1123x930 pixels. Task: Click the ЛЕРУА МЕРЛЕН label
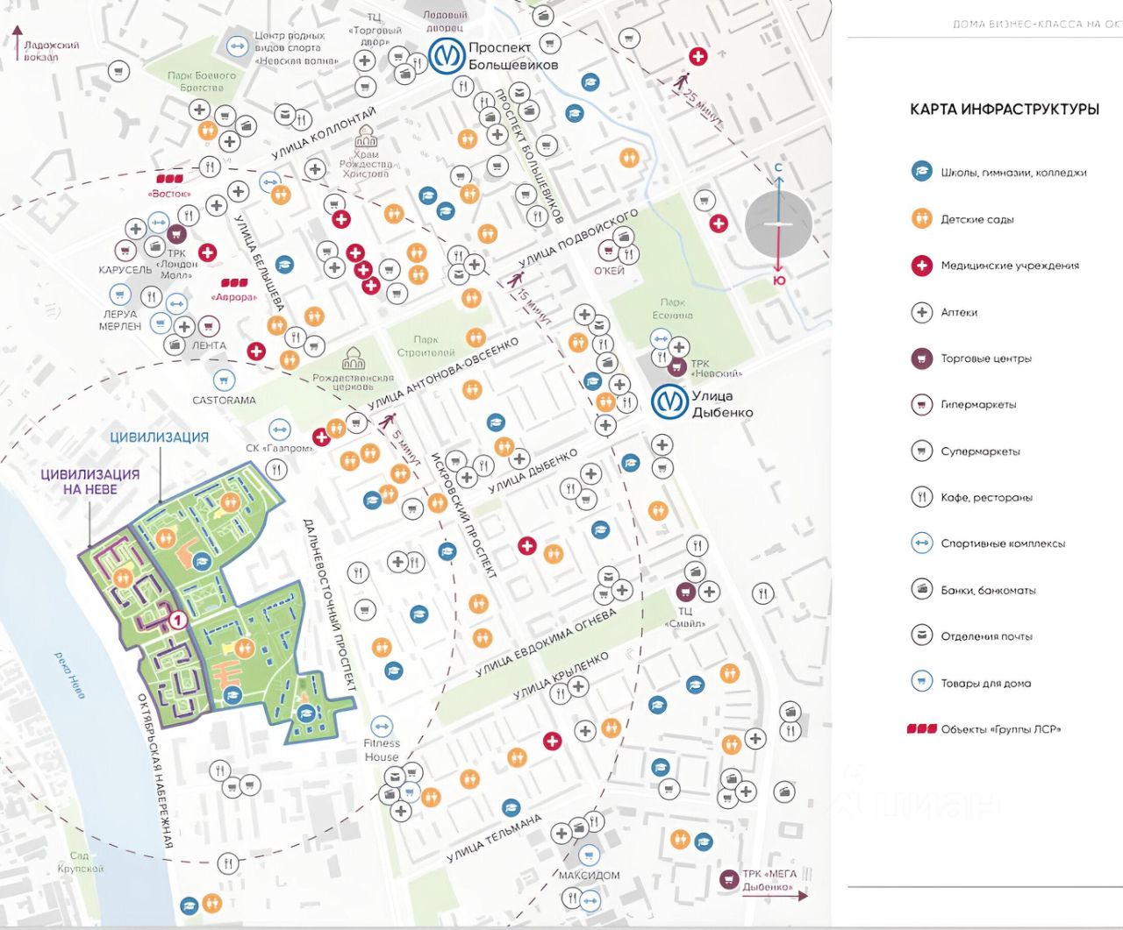(120, 320)
